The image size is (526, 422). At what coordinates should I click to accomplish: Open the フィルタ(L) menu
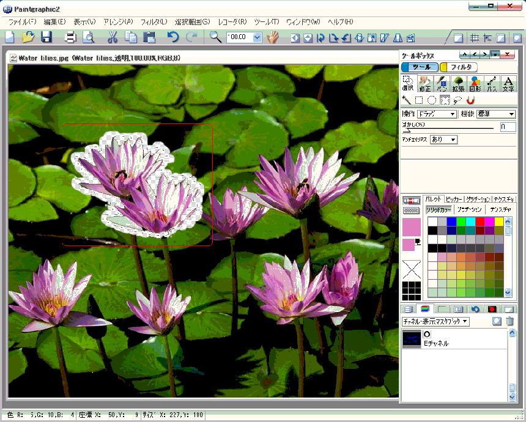(x=154, y=22)
